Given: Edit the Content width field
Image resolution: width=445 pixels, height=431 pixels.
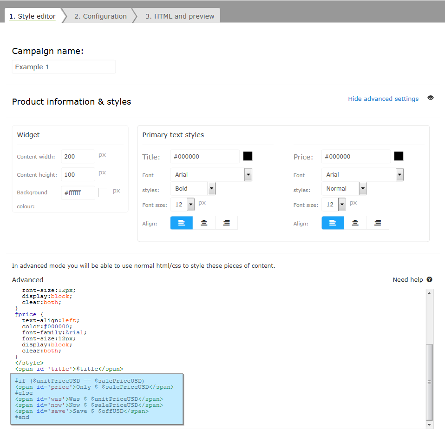Looking at the screenshot, I should point(78,156).
